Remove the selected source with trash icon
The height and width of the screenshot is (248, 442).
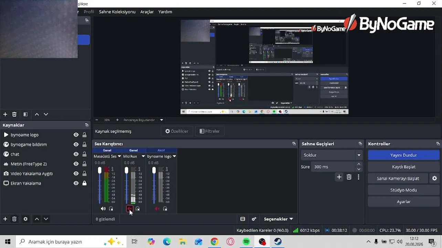[14, 219]
